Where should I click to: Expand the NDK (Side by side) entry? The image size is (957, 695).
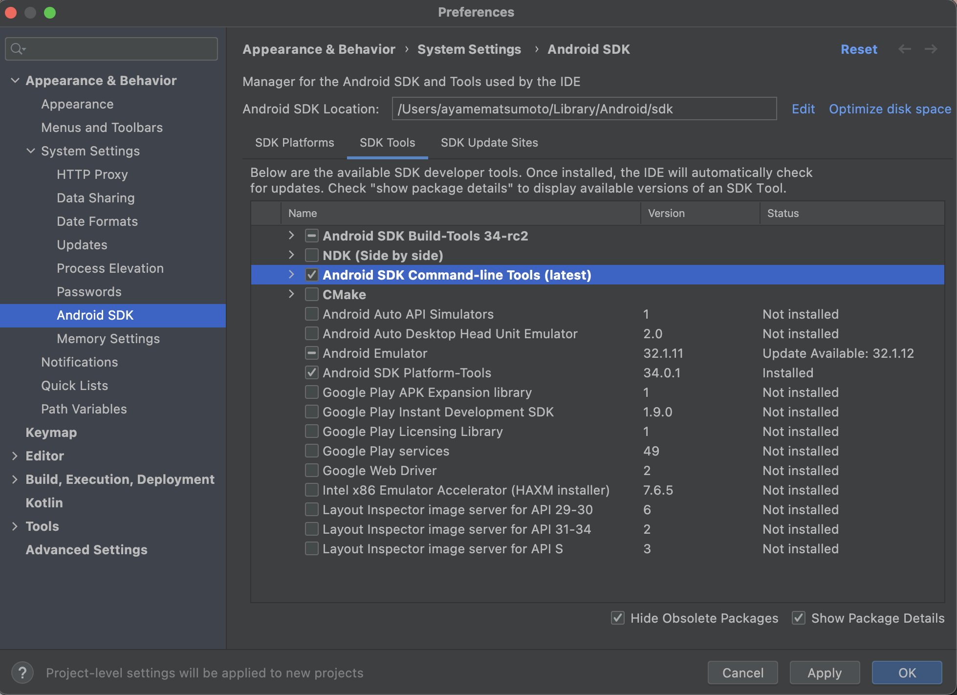click(291, 255)
